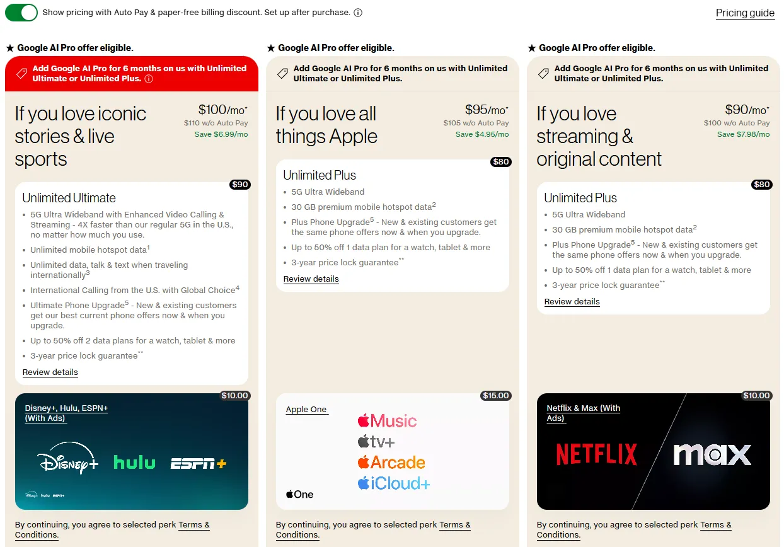
Task: Click the tag icon on the Apple plan banner
Action: (x=282, y=73)
